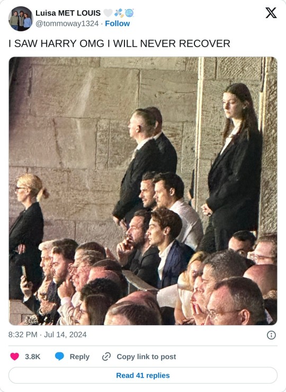The width and height of the screenshot is (286, 392).
Task: Click the Copy link to post text
Action: point(146,357)
